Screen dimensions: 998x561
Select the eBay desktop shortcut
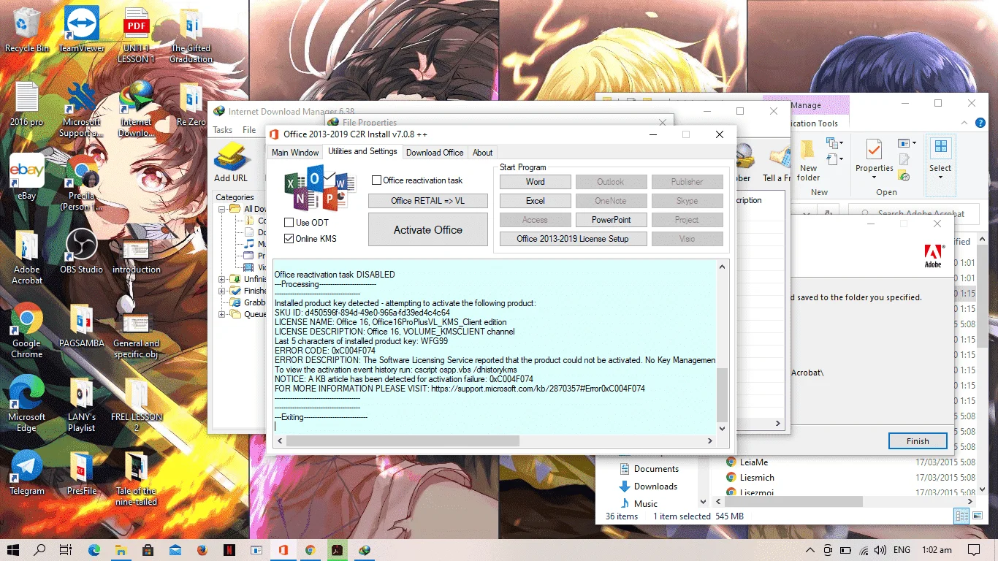point(27,176)
